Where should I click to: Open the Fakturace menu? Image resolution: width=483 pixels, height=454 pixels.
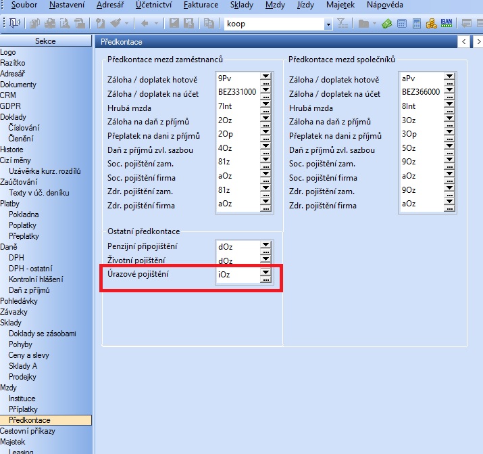(x=201, y=5)
